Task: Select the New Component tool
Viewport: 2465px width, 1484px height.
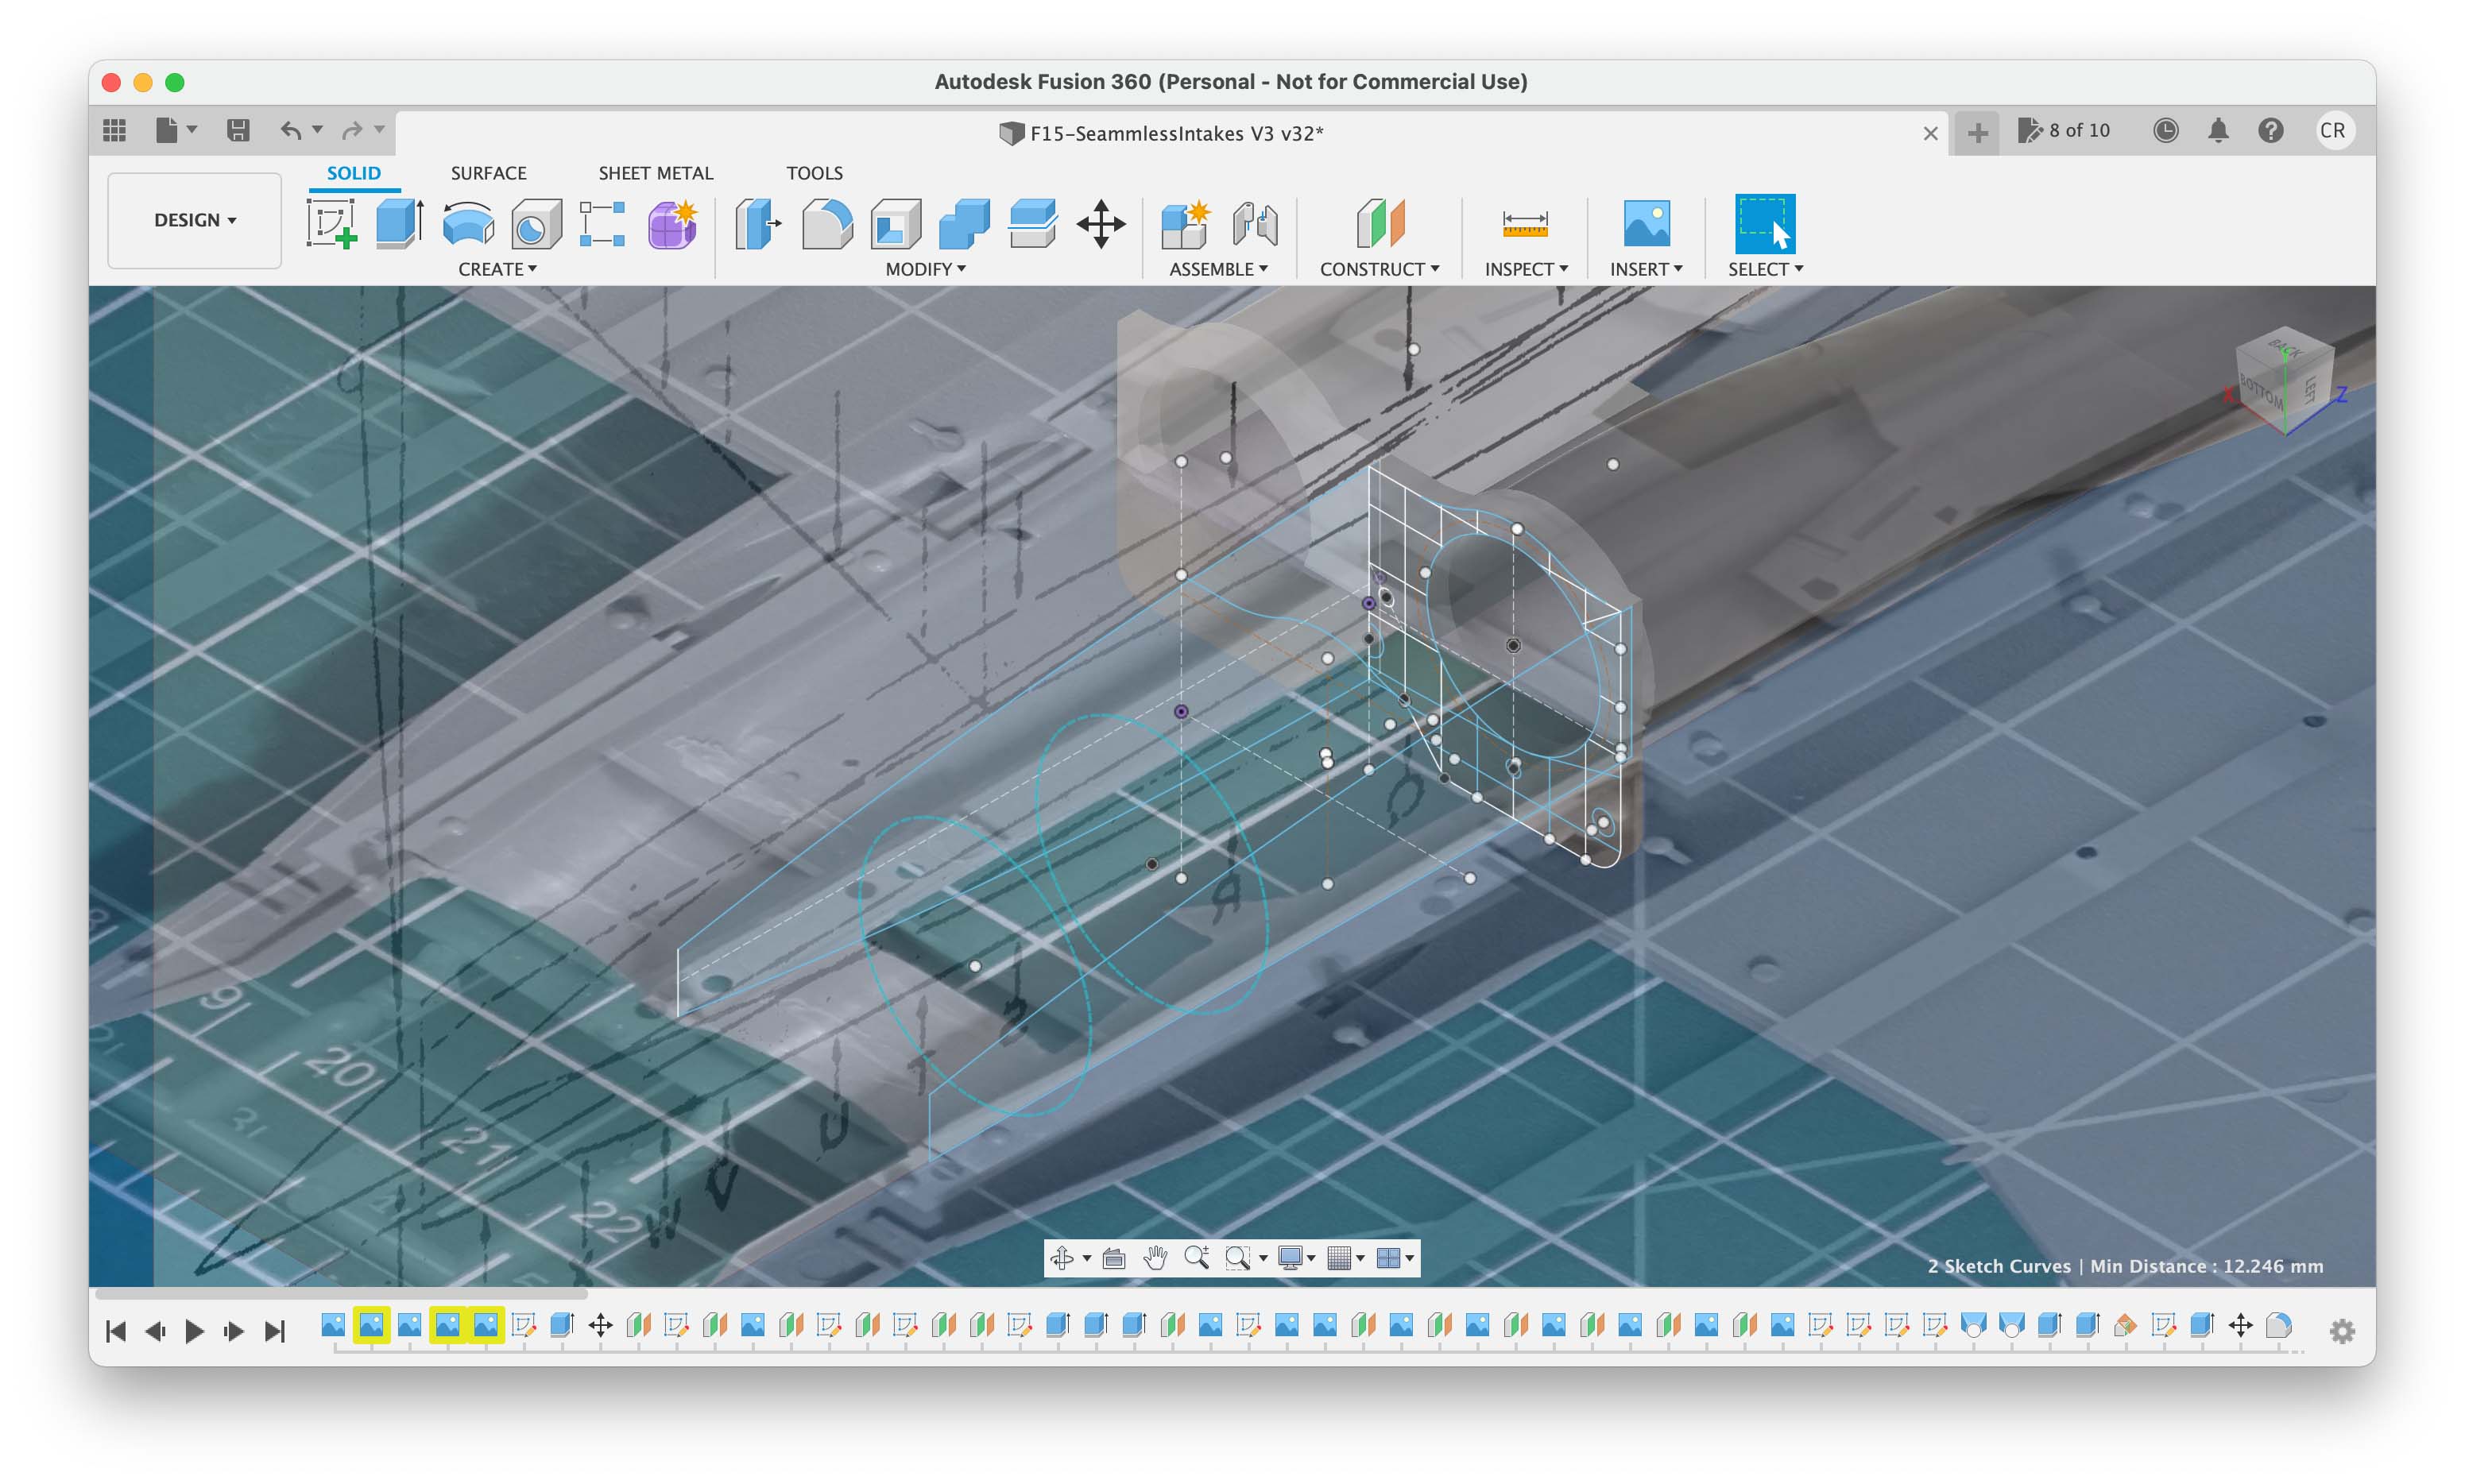Action: point(1186,223)
